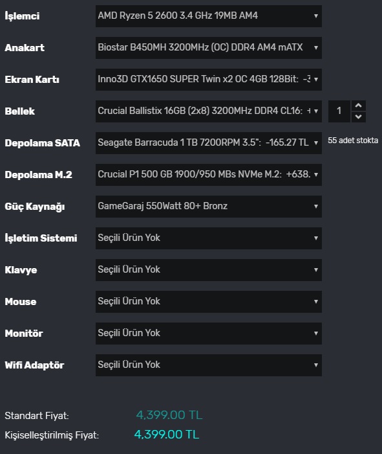Increase Bellek quantity with up arrow
The height and width of the screenshot is (454, 382).
[x=359, y=106]
